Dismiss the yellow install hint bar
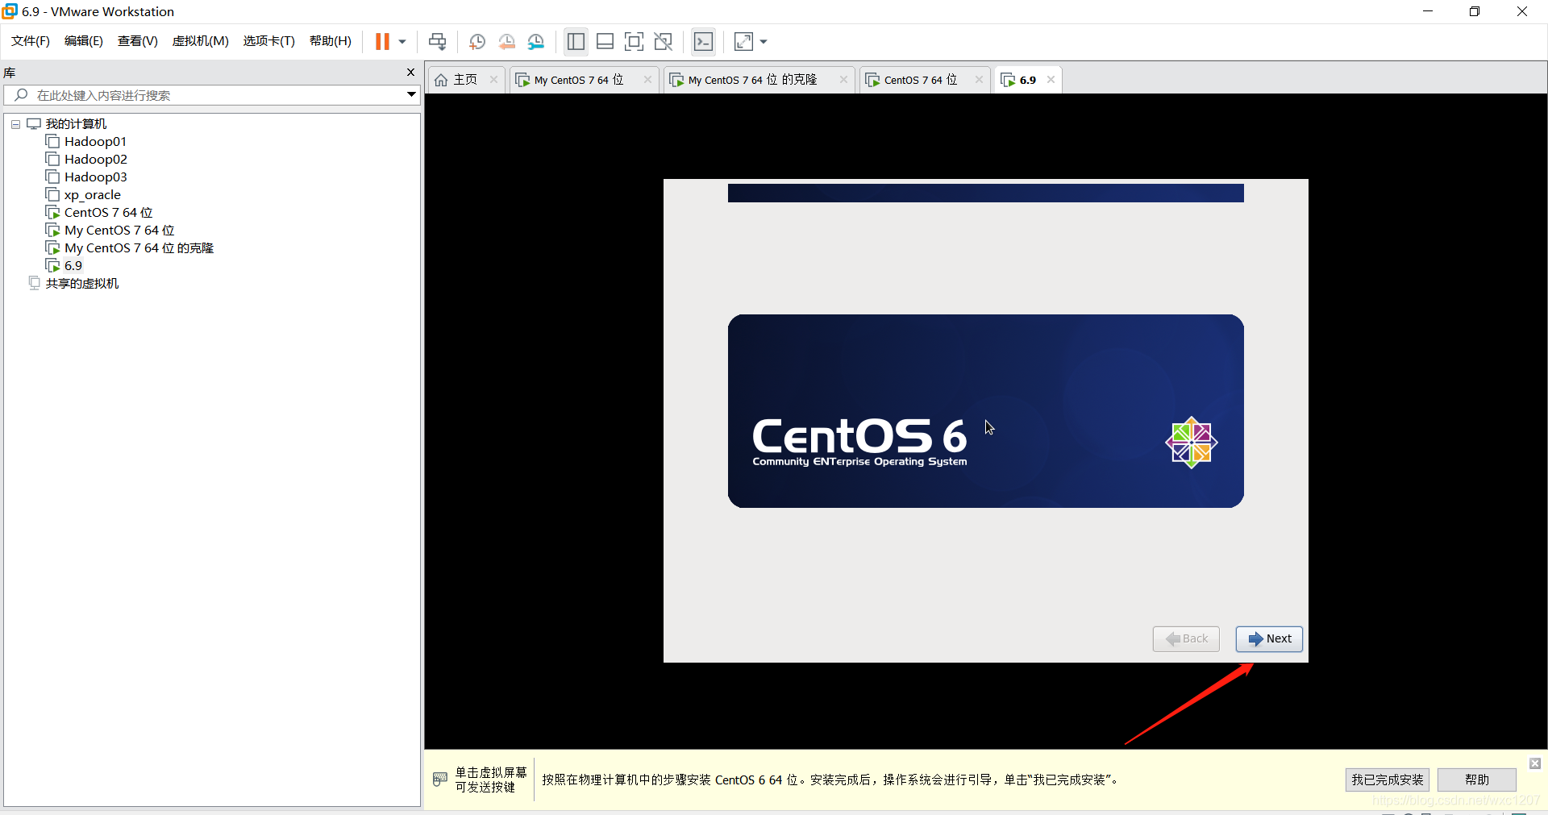The image size is (1548, 815). click(1535, 763)
